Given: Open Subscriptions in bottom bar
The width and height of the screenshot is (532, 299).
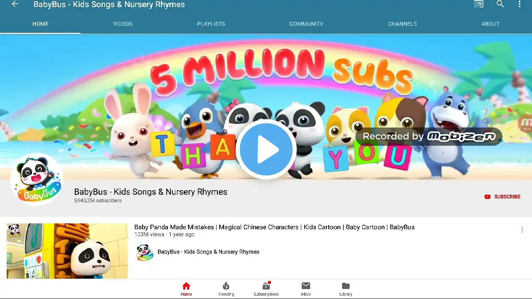Looking at the screenshot, I should click(x=266, y=289).
